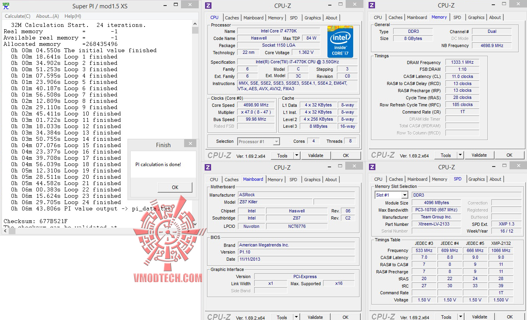Screen dimensions: 527x320
Task: Click the NB Frequency value "4698.9 MHz"
Action: [492, 45]
